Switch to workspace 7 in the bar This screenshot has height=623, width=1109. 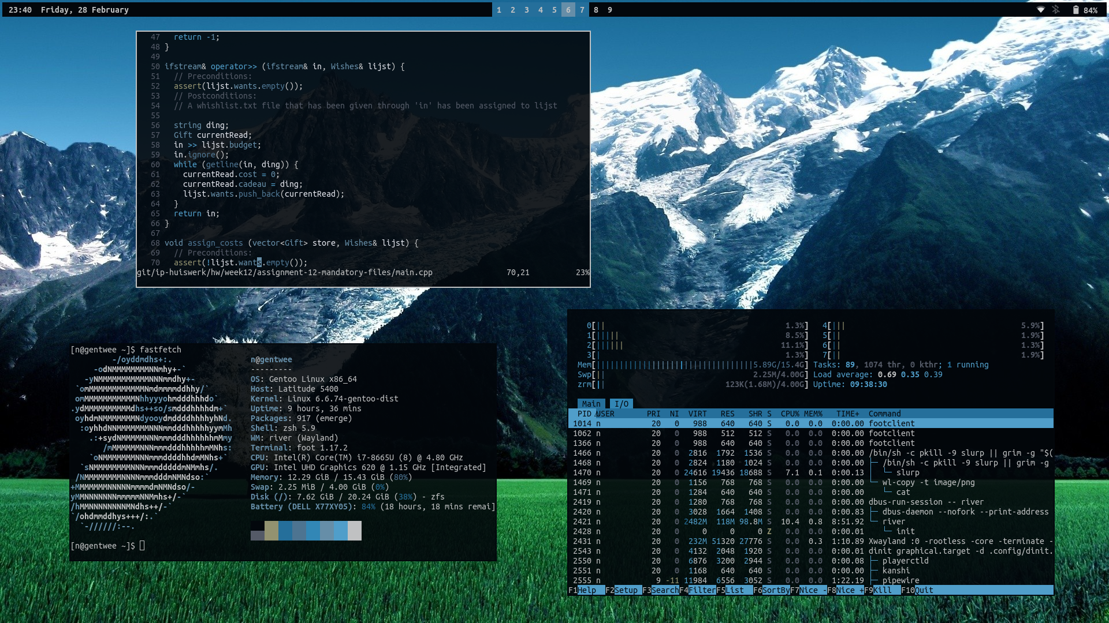point(582,10)
